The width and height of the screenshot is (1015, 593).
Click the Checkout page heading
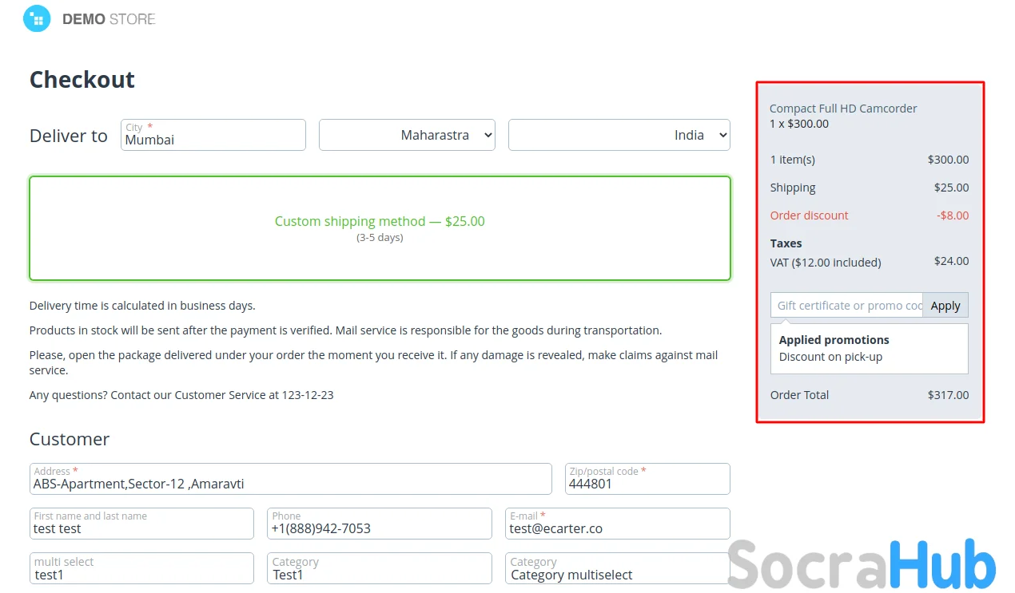point(82,80)
